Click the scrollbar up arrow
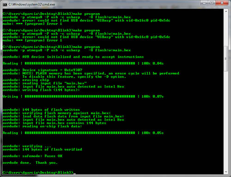 [226, 12]
